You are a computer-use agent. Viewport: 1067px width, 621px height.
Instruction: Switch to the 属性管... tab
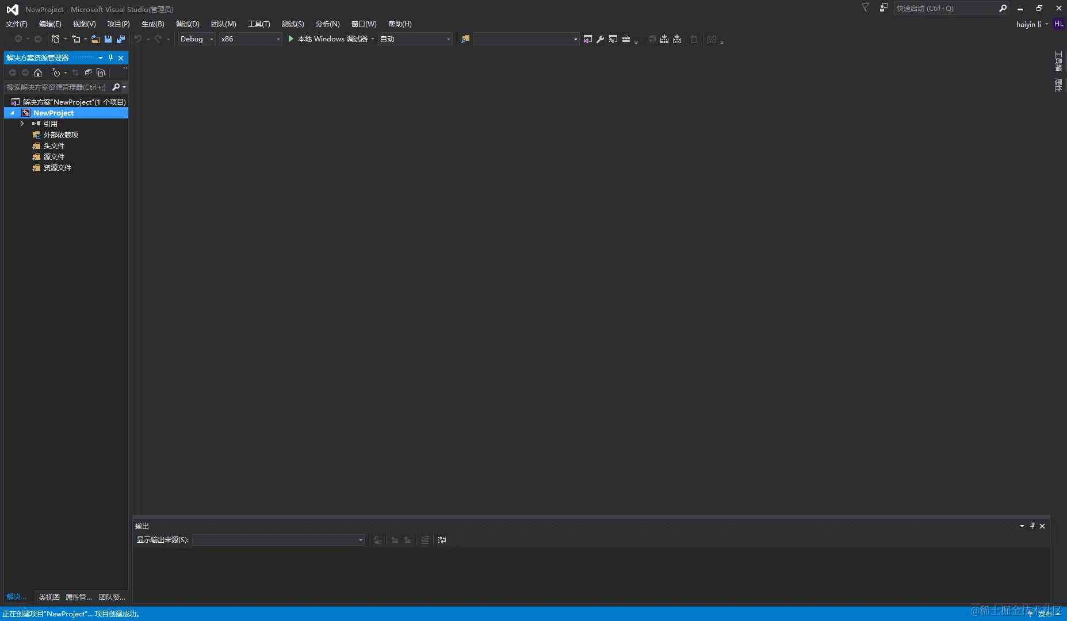[x=78, y=597]
